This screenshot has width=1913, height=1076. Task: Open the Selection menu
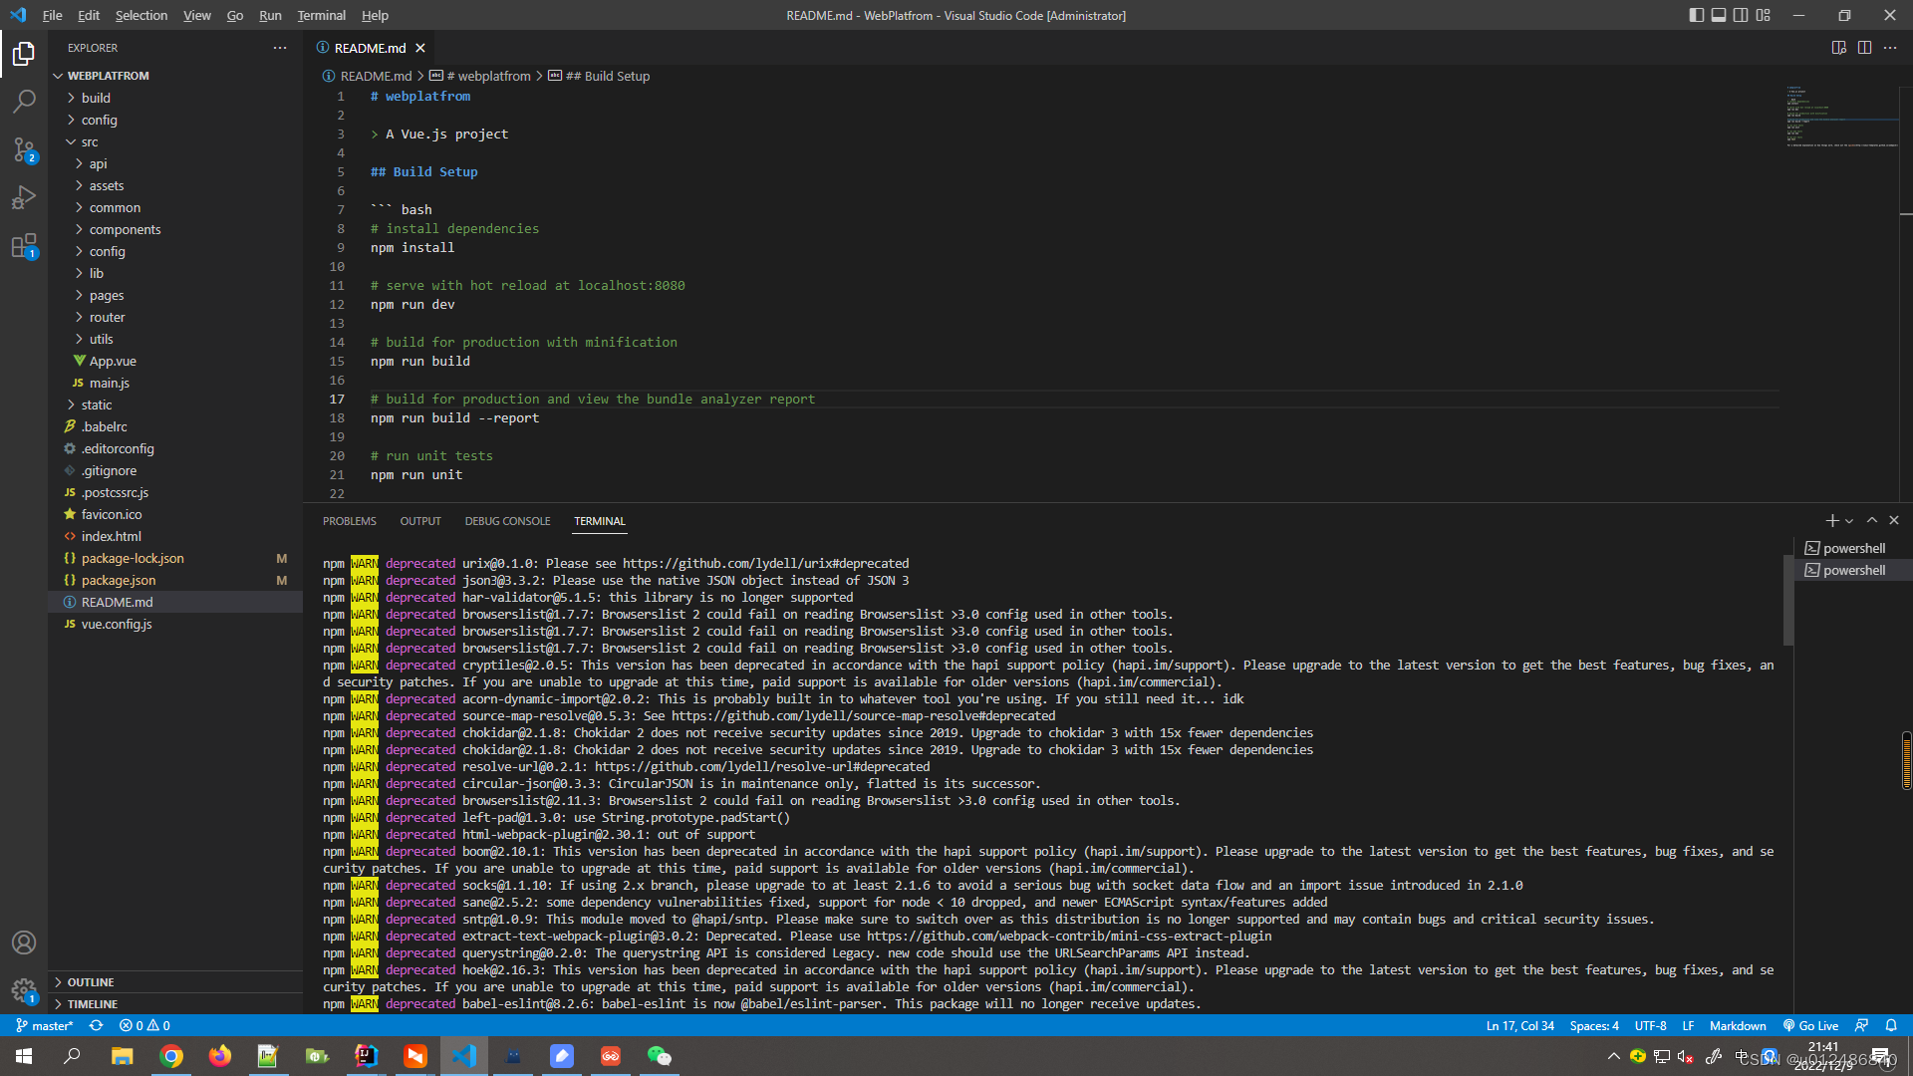(141, 15)
